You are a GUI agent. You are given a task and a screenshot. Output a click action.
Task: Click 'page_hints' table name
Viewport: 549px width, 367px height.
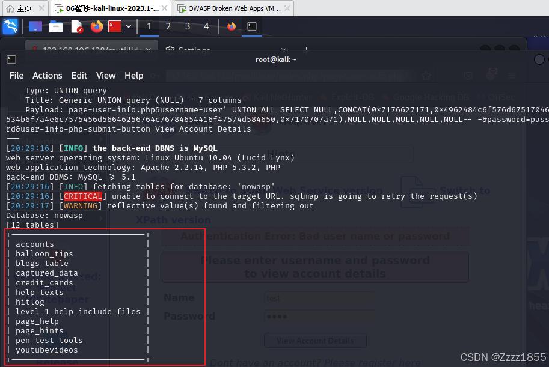click(x=40, y=330)
